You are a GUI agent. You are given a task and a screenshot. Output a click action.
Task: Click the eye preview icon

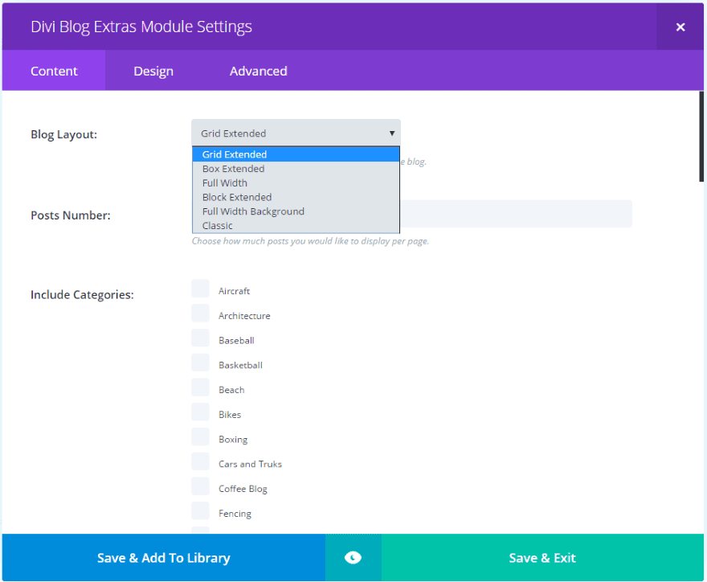353,558
